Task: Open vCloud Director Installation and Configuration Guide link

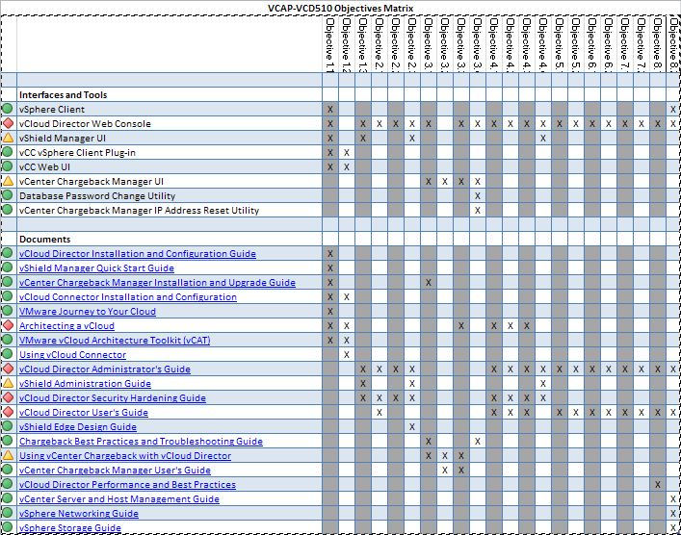Action: pyautogui.click(x=137, y=253)
